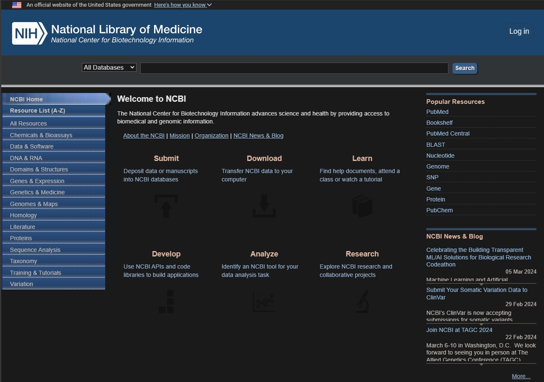Select Sequence Analysis in sidebar

tap(35, 250)
